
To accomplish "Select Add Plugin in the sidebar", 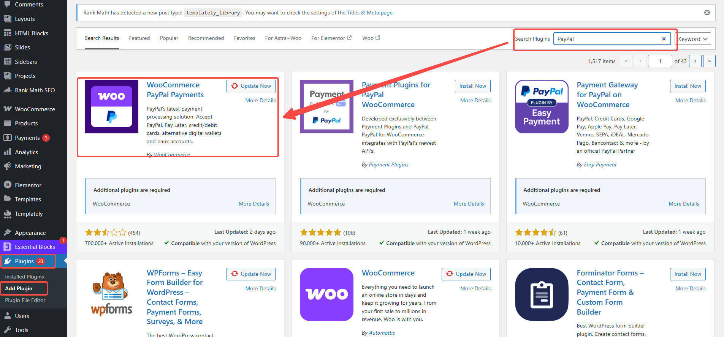I will click(19, 288).
